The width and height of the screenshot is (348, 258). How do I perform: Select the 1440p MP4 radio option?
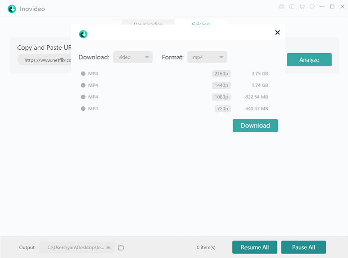[84, 85]
